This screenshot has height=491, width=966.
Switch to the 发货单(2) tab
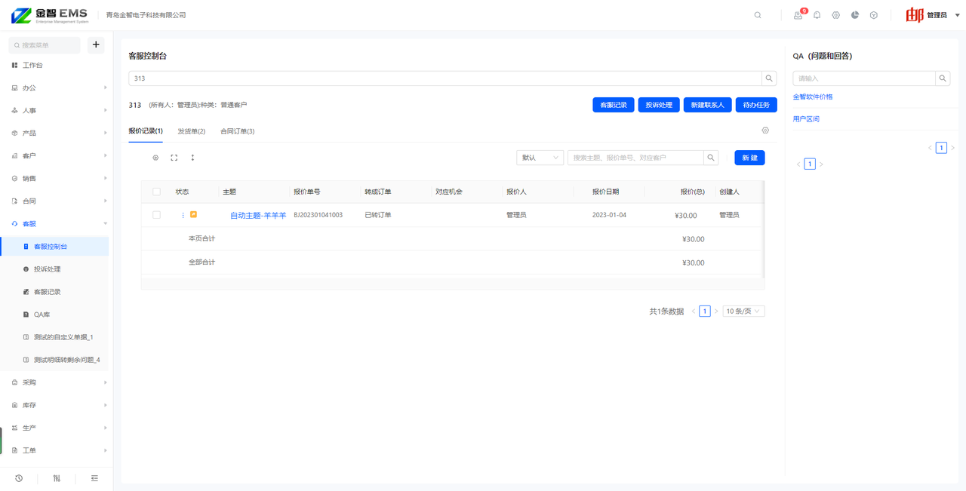click(191, 131)
